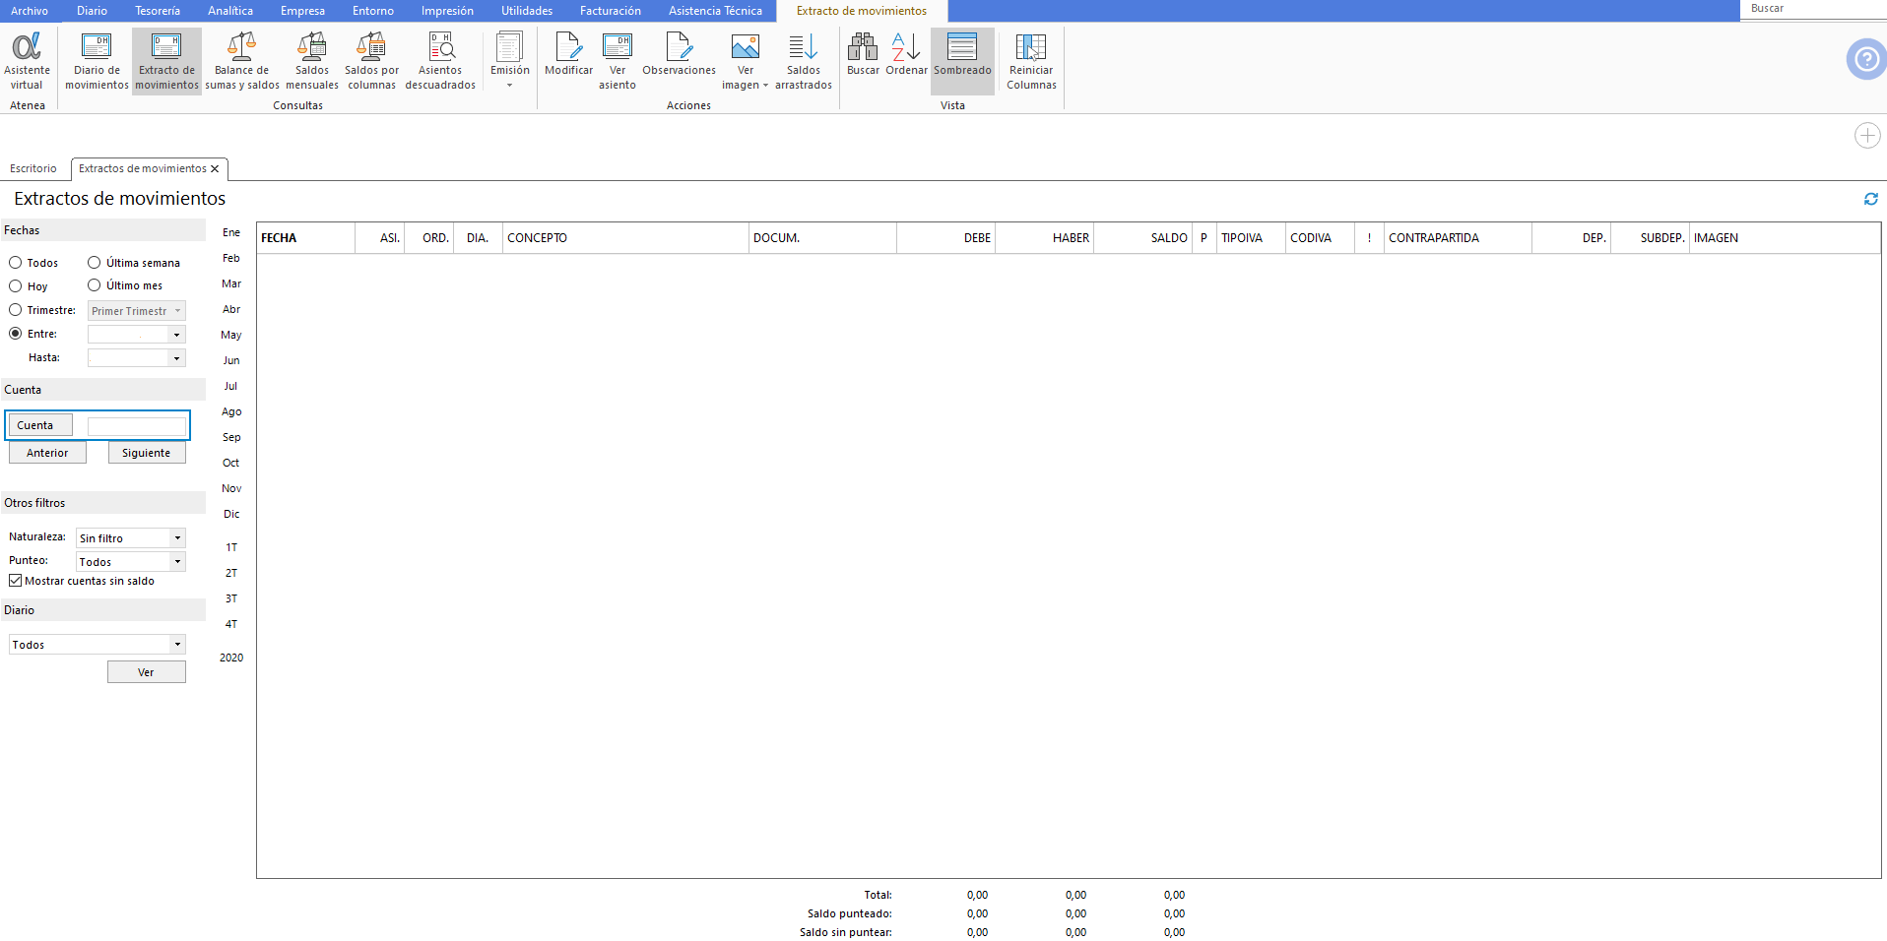Screen dimensions: 1887x941
Task: Select Extracto de movimientos ribbon icon
Action: pyautogui.click(x=166, y=61)
